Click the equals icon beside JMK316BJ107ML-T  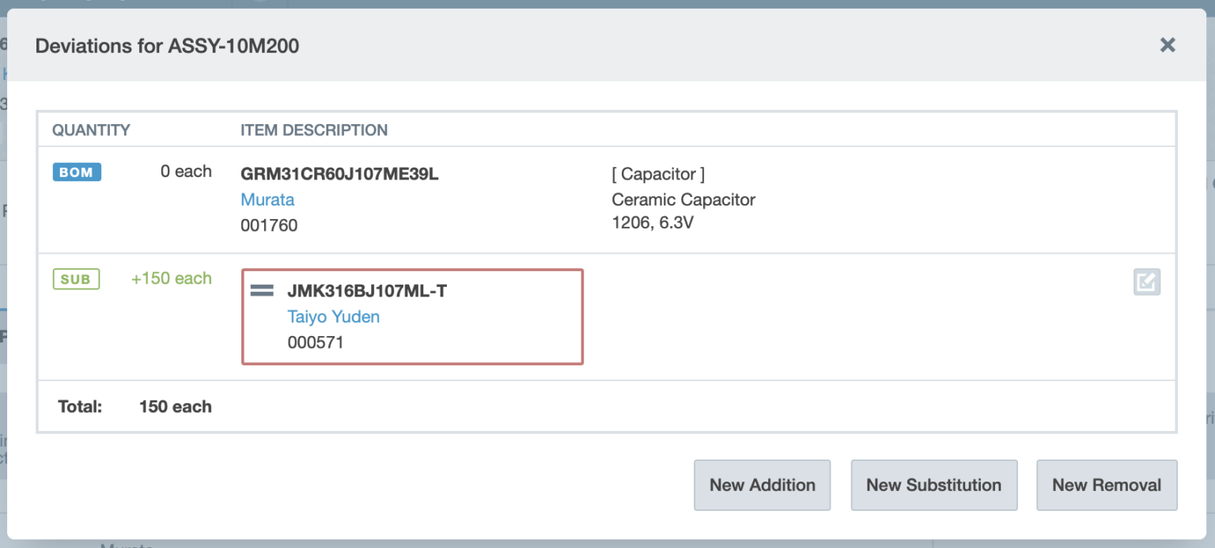point(262,291)
